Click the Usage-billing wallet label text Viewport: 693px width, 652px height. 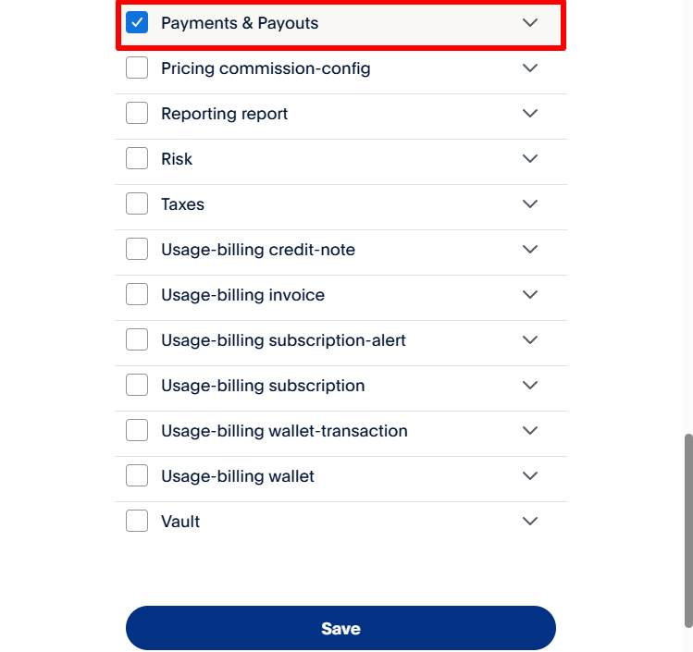pos(238,476)
